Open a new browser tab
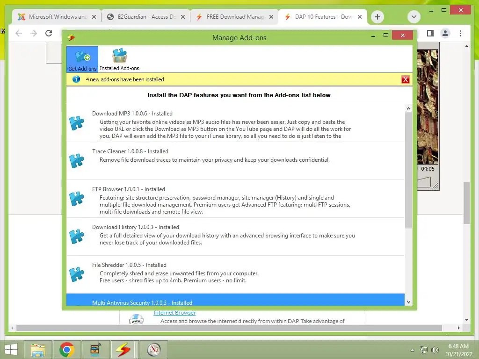The height and width of the screenshot is (359, 479). (377, 17)
